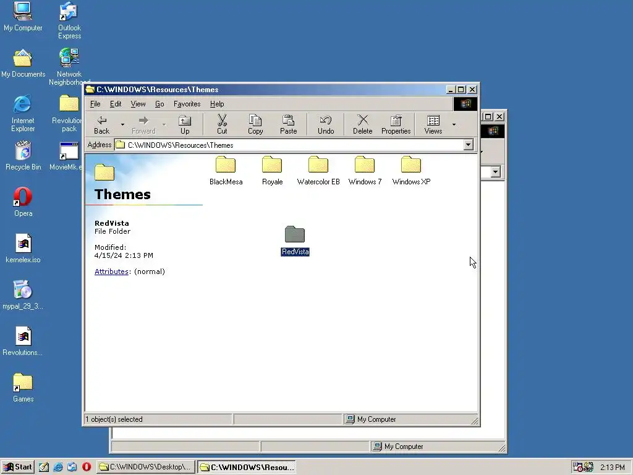
Task: Open the Favorites menu
Action: tap(187, 104)
